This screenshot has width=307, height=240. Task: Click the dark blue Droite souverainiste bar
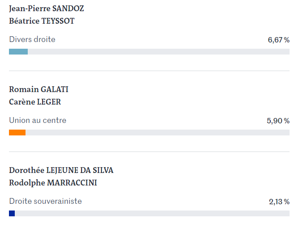(12, 213)
